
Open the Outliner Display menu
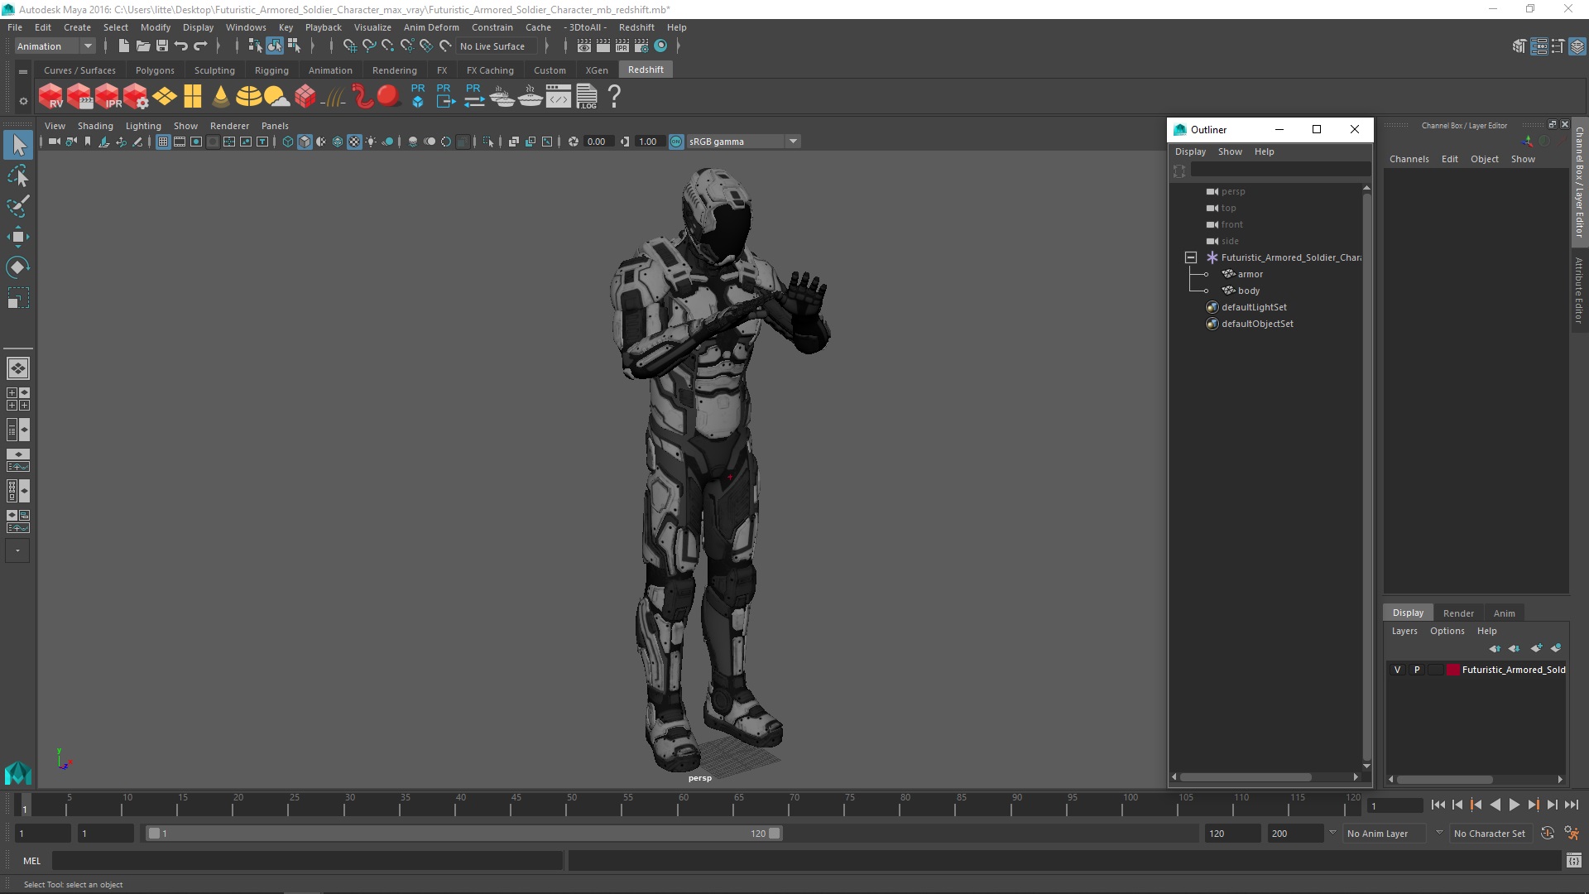pos(1190,151)
